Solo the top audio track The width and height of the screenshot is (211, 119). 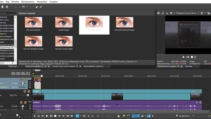[x=25, y=80]
